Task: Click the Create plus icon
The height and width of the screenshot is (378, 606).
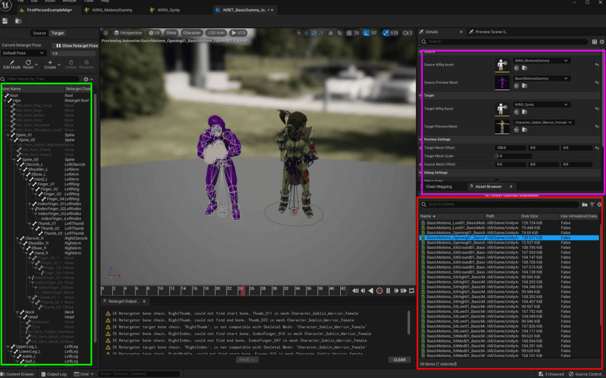Action: pyautogui.click(x=50, y=63)
